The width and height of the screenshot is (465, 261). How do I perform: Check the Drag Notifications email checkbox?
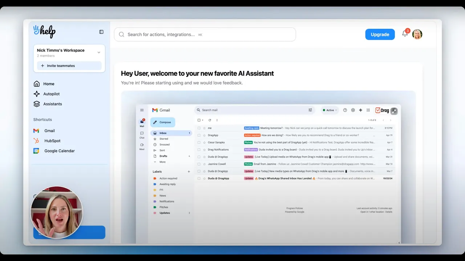click(199, 149)
